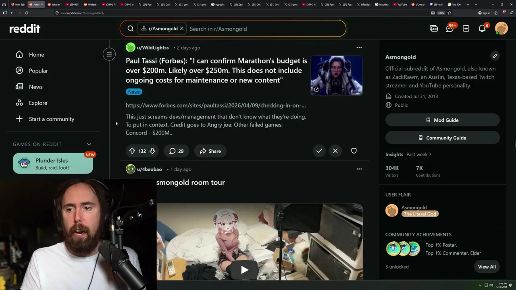Image resolution: width=516 pixels, height=290 pixels.
Task: Switch to the Welfare browser tab
Action: tap(91, 4)
